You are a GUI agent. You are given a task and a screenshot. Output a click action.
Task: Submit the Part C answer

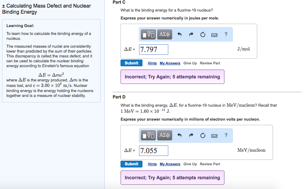click(131, 63)
